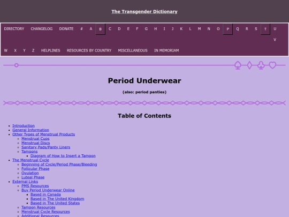Select letter Q in navigation

[238, 29]
